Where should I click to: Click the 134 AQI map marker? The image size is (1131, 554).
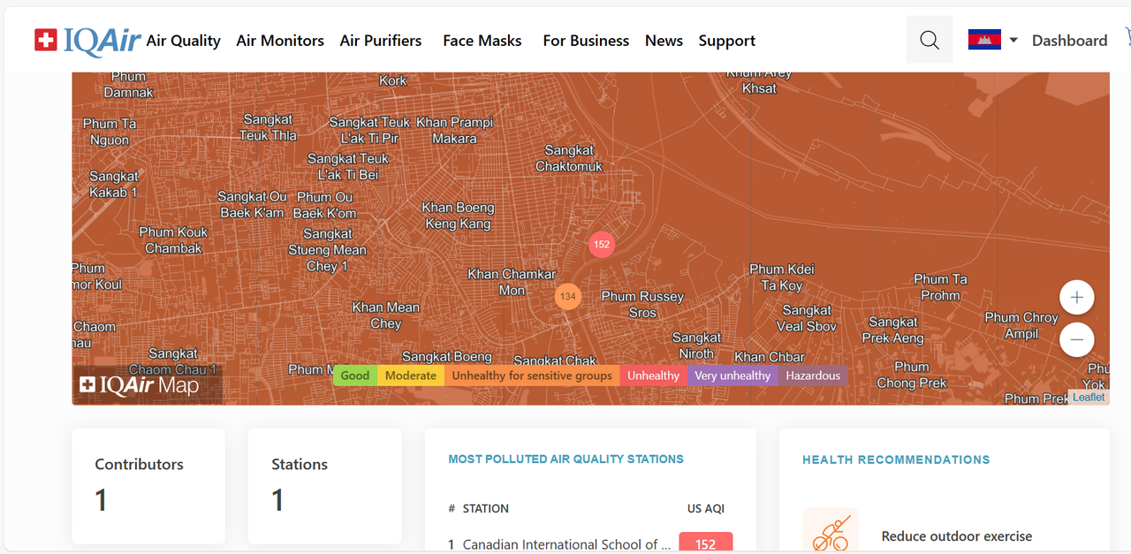[567, 296]
